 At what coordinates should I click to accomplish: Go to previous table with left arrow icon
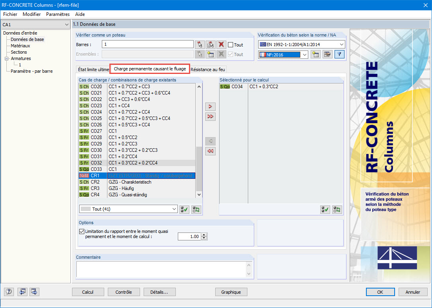pyautogui.click(x=22, y=292)
